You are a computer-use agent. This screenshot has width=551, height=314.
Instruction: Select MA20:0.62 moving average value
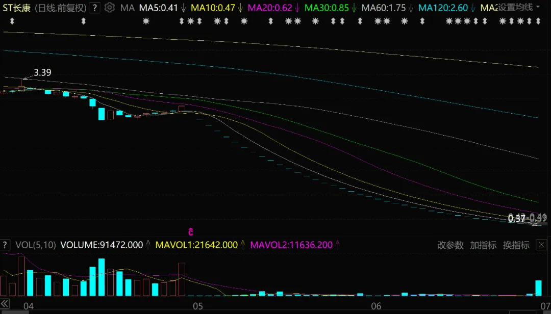tap(270, 8)
